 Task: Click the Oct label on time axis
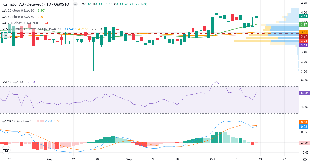click(213, 159)
